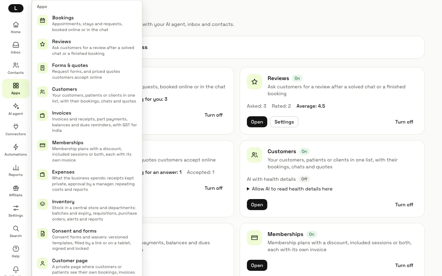
Task: Turn off the Reviews app
Action: (x=404, y=122)
